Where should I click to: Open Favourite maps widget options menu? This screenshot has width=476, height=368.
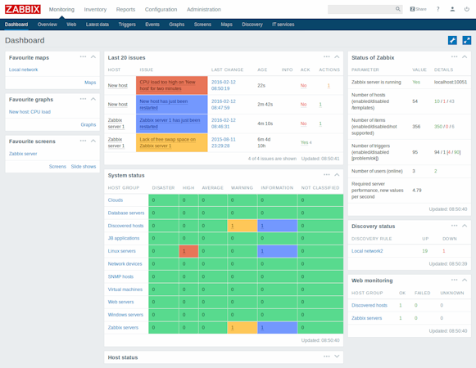(83, 56)
